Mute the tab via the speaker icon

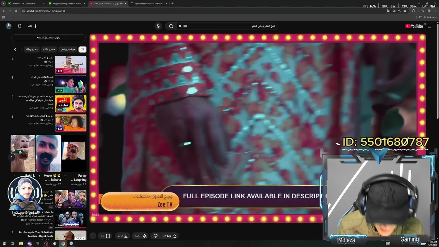[x=121, y=3]
